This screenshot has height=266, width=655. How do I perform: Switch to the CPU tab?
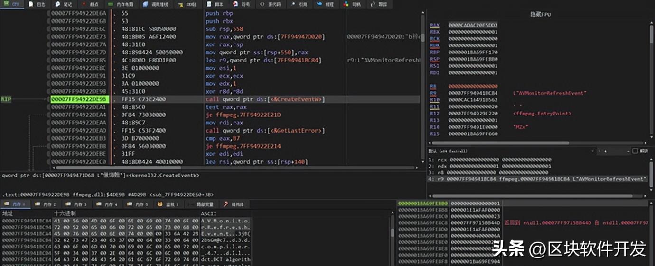[x=12, y=4]
